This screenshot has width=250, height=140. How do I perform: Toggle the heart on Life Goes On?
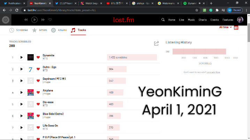tap(38, 127)
